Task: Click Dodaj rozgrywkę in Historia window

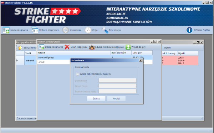Action: coord(51,47)
